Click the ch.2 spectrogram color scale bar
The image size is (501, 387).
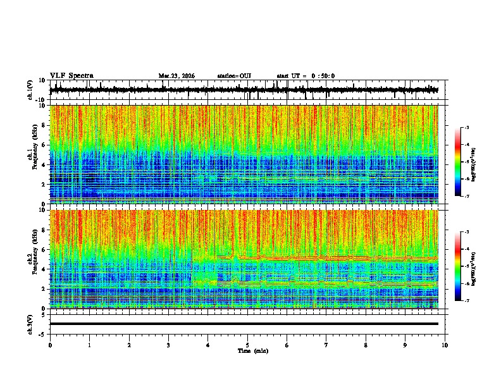pos(458,266)
